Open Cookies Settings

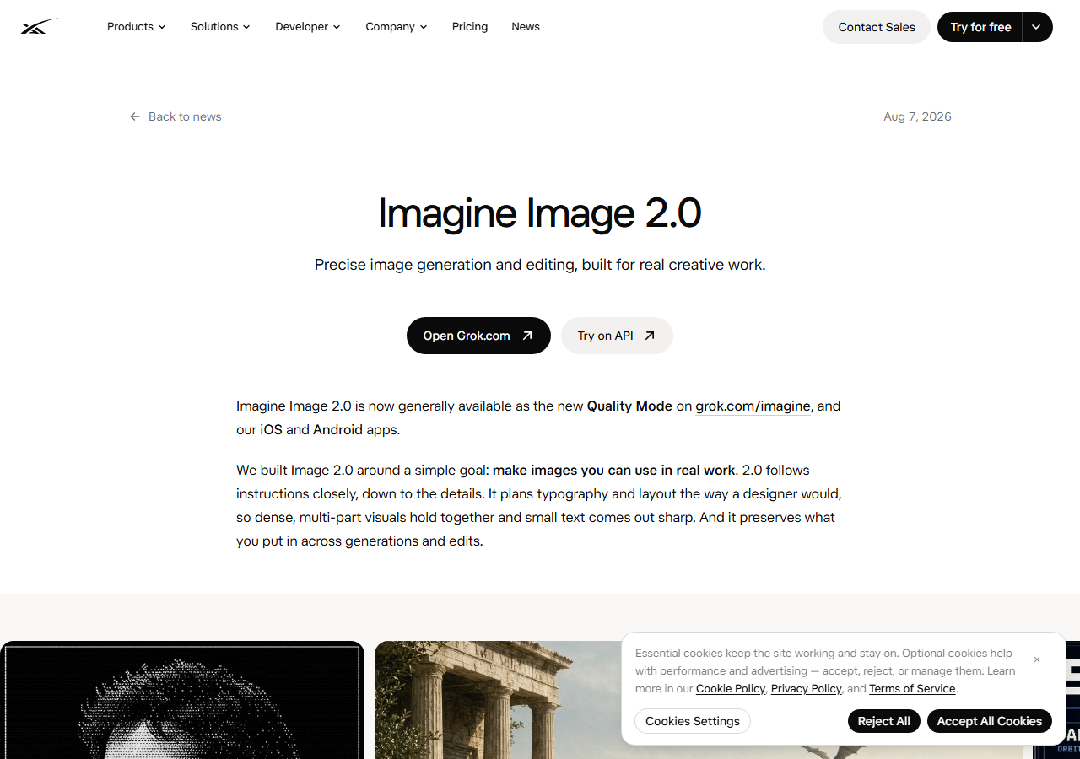coord(693,721)
